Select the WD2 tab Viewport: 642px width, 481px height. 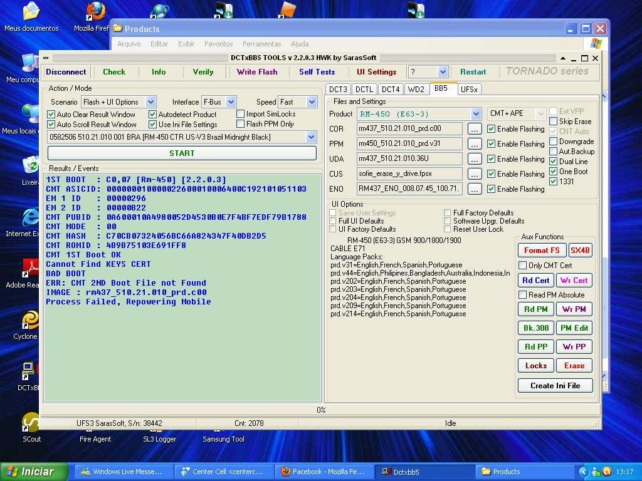pyautogui.click(x=416, y=89)
